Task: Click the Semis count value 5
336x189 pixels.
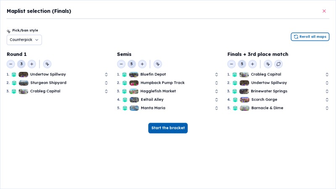Action: coord(131,64)
